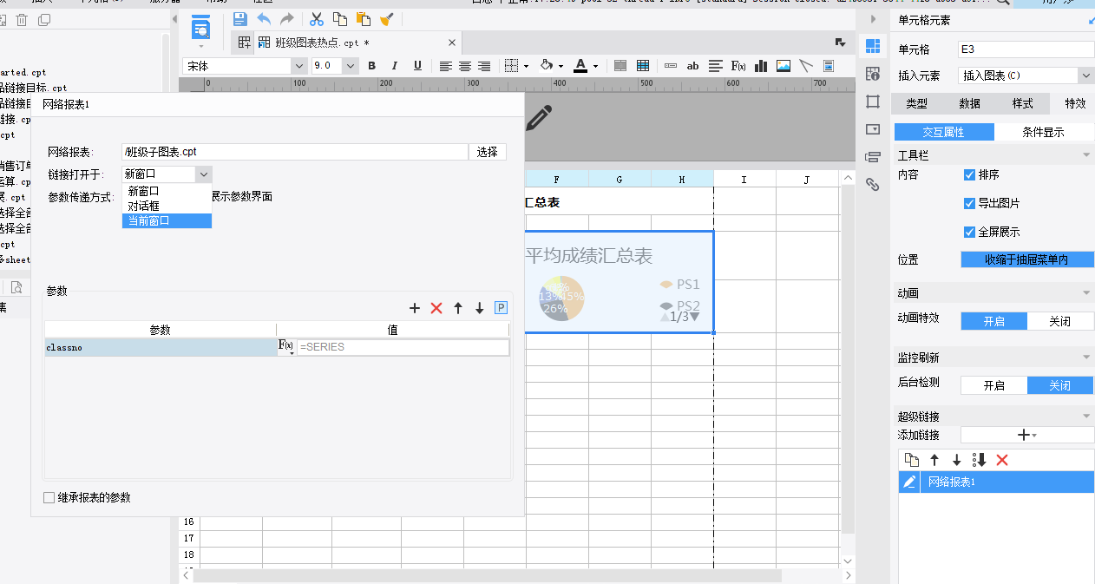Copy hyperlink in link list toolbar
1095x584 pixels.
point(911,460)
